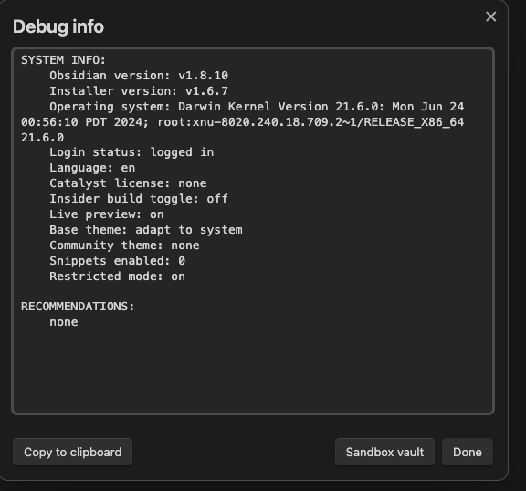
Task: Click the RECOMMENDATIONS header line
Action: (x=78, y=307)
